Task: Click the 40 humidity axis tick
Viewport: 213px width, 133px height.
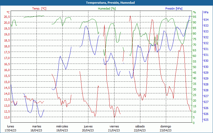Action: pyautogui.click(x=195, y=78)
